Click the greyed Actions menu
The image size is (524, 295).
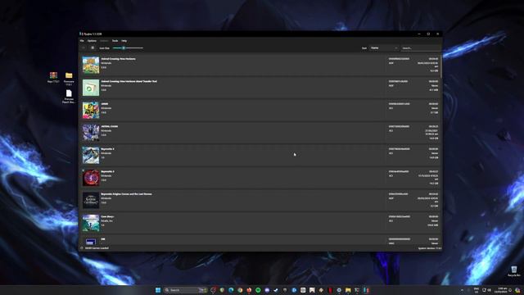coord(104,41)
